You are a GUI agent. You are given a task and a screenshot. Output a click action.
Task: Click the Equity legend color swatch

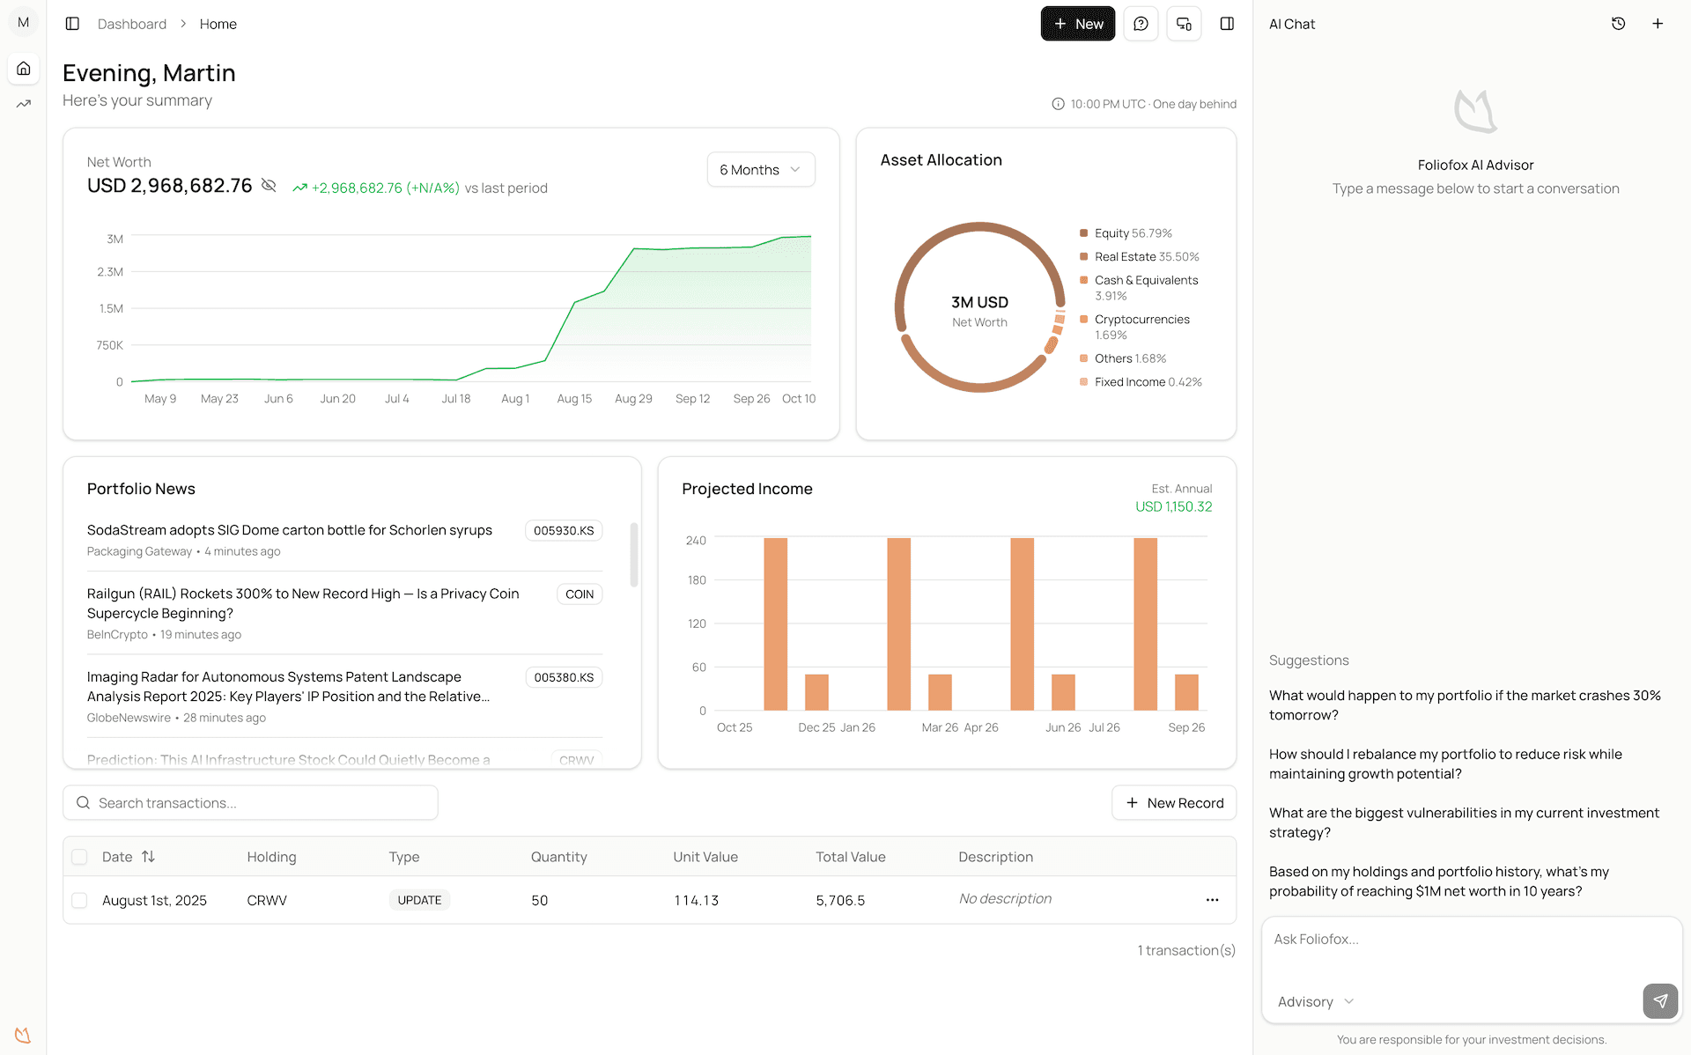1083,233
